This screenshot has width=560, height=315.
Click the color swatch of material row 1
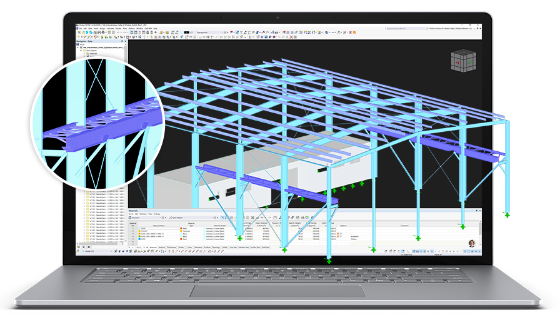[x=139, y=228]
